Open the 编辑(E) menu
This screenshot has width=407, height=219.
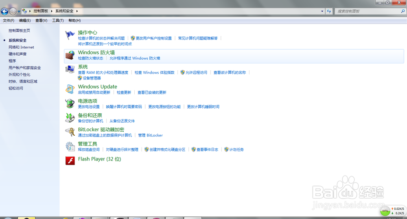pyautogui.click(x=25, y=20)
